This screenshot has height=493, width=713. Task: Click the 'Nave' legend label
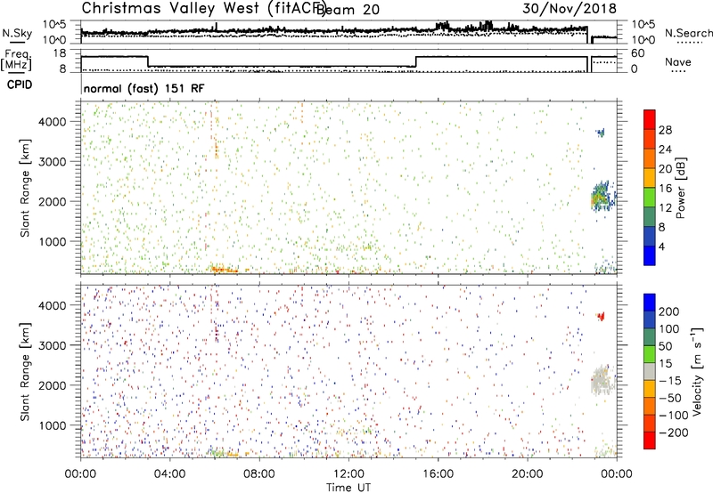pyautogui.click(x=677, y=61)
